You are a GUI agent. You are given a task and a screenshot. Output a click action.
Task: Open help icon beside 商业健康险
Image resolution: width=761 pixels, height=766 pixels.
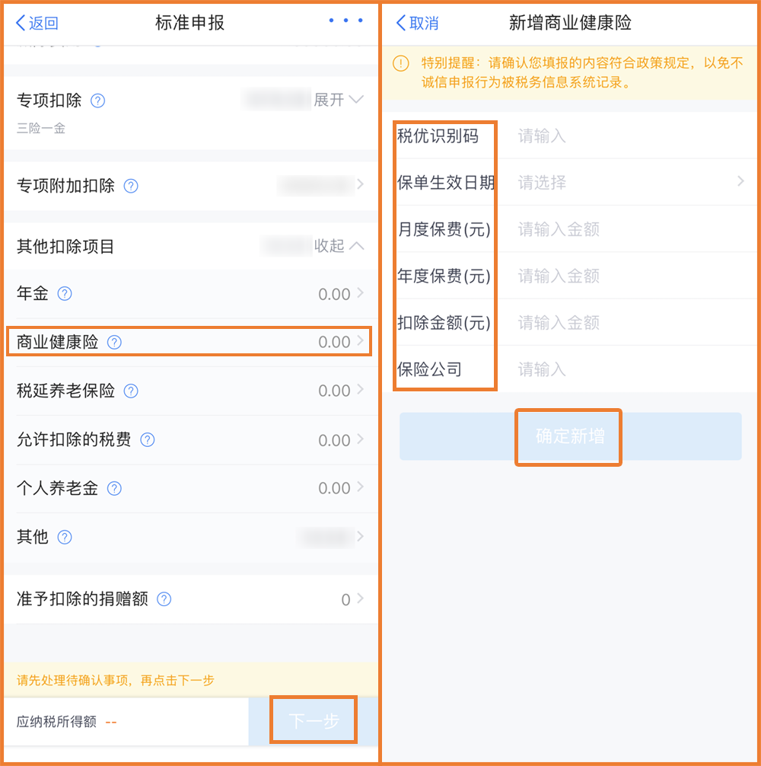tap(114, 342)
